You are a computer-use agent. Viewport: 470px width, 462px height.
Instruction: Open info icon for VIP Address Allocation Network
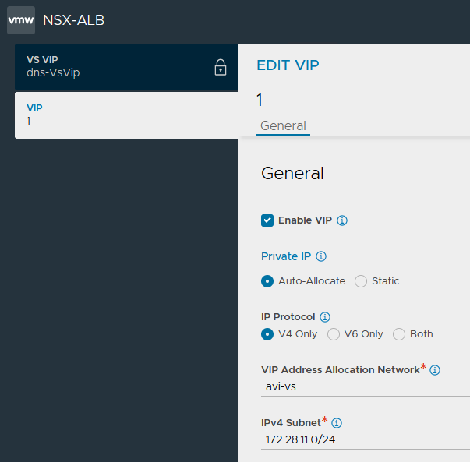click(x=435, y=370)
